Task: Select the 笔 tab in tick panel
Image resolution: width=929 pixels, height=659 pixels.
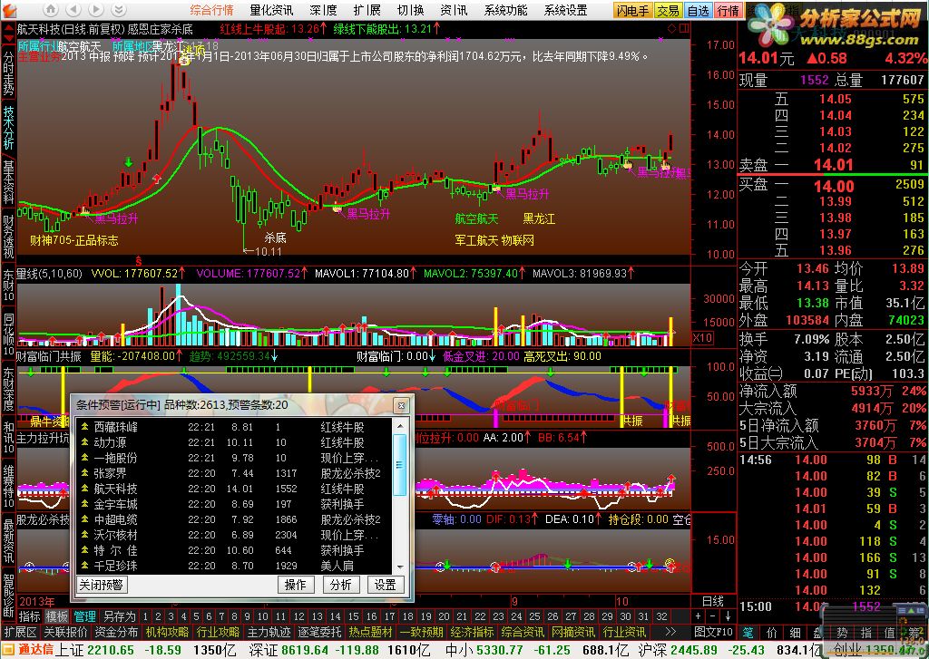Action: coord(748,633)
